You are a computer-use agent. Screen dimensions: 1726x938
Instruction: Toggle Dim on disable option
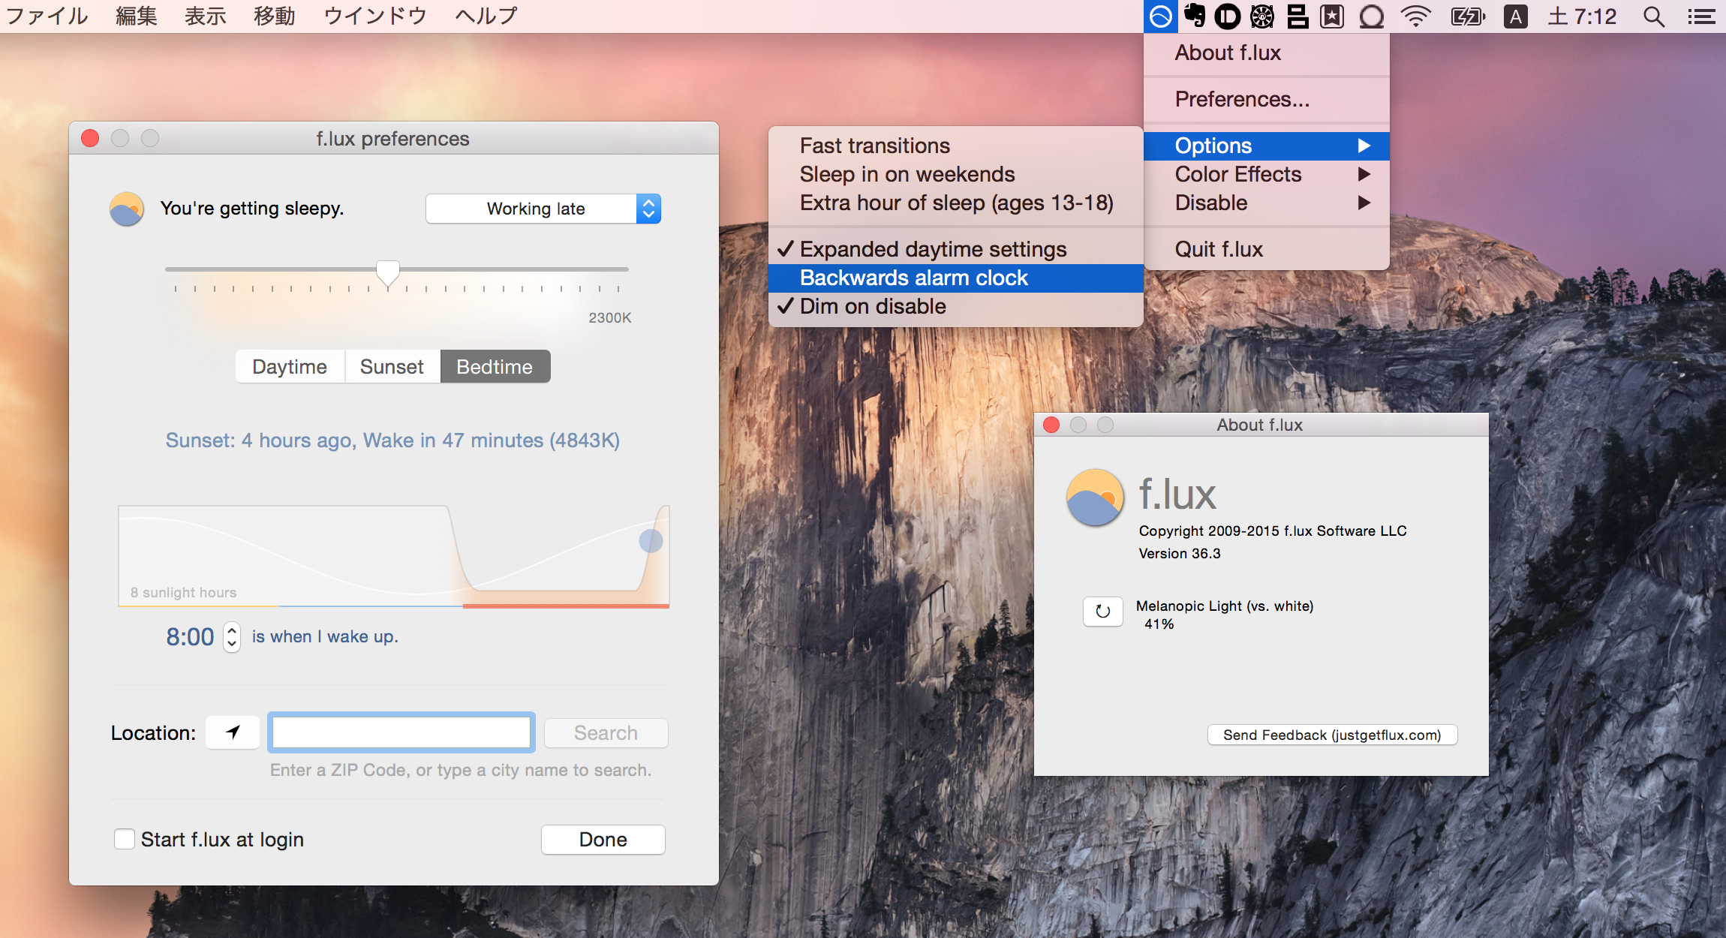click(872, 306)
